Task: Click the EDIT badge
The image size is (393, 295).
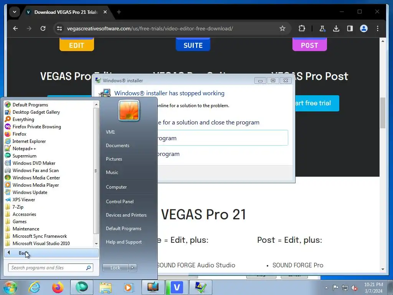Action: click(x=77, y=45)
